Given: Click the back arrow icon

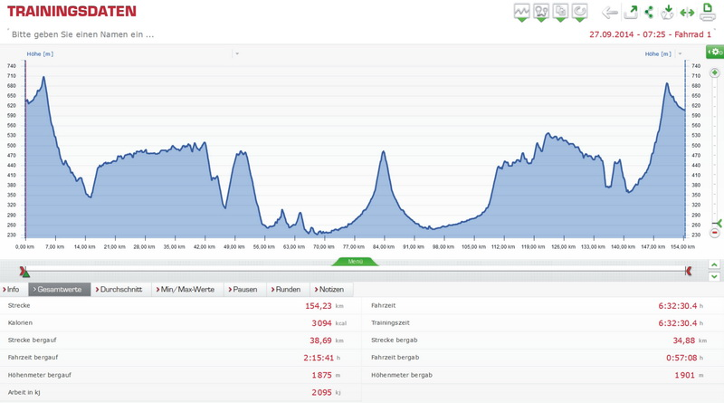Looking at the screenshot, I should [610, 13].
